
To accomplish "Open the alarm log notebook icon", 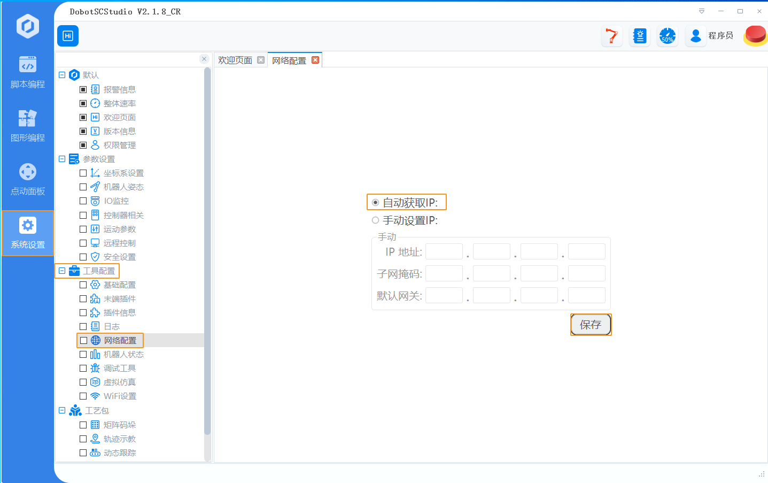I will click(640, 36).
